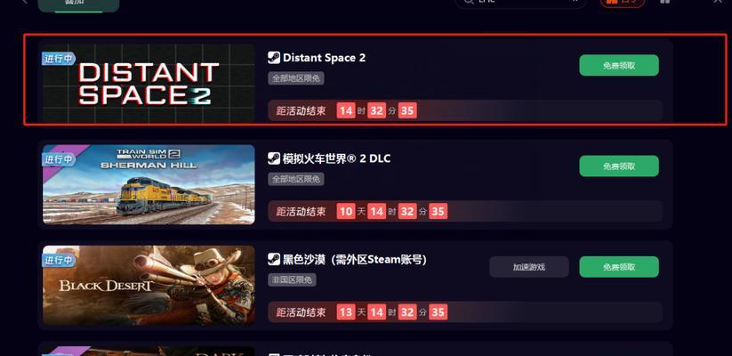
Task: Click the Steam icon beside Distant Space 2
Action: tap(274, 58)
